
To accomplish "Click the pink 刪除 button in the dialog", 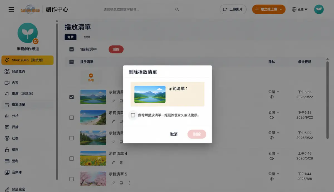I will point(197,134).
